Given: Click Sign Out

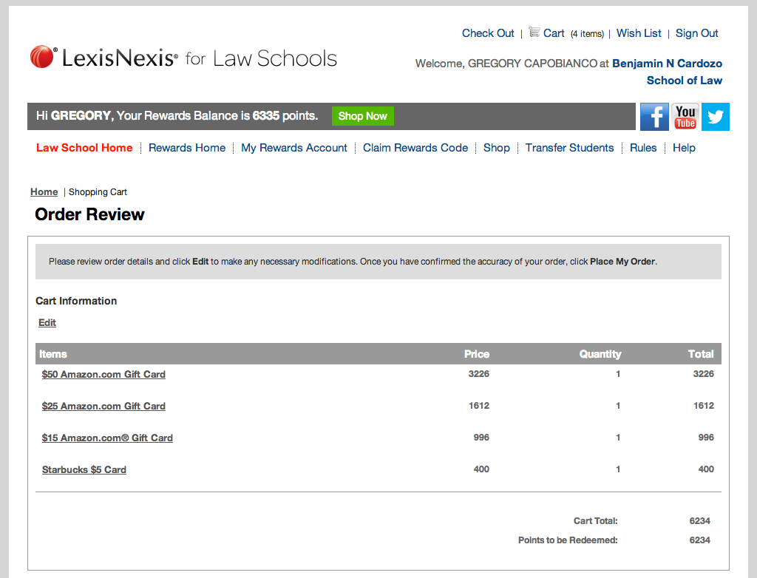Looking at the screenshot, I should [696, 33].
